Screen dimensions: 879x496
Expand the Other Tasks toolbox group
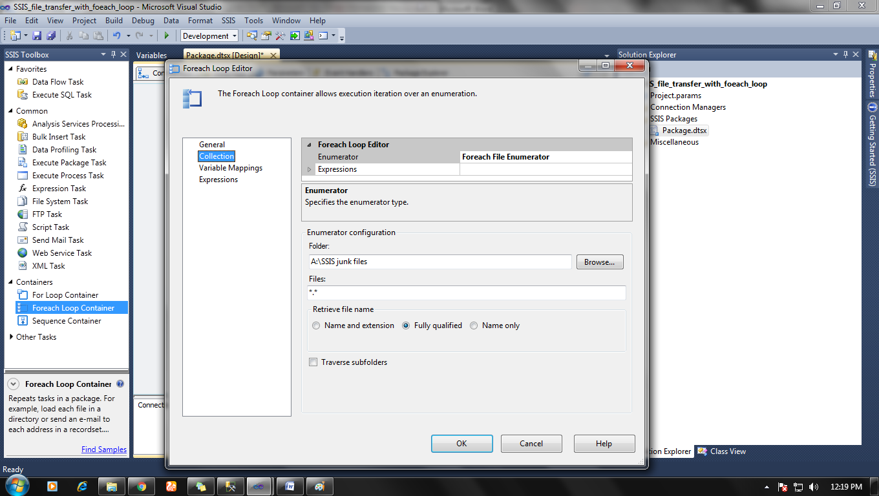pos(11,337)
